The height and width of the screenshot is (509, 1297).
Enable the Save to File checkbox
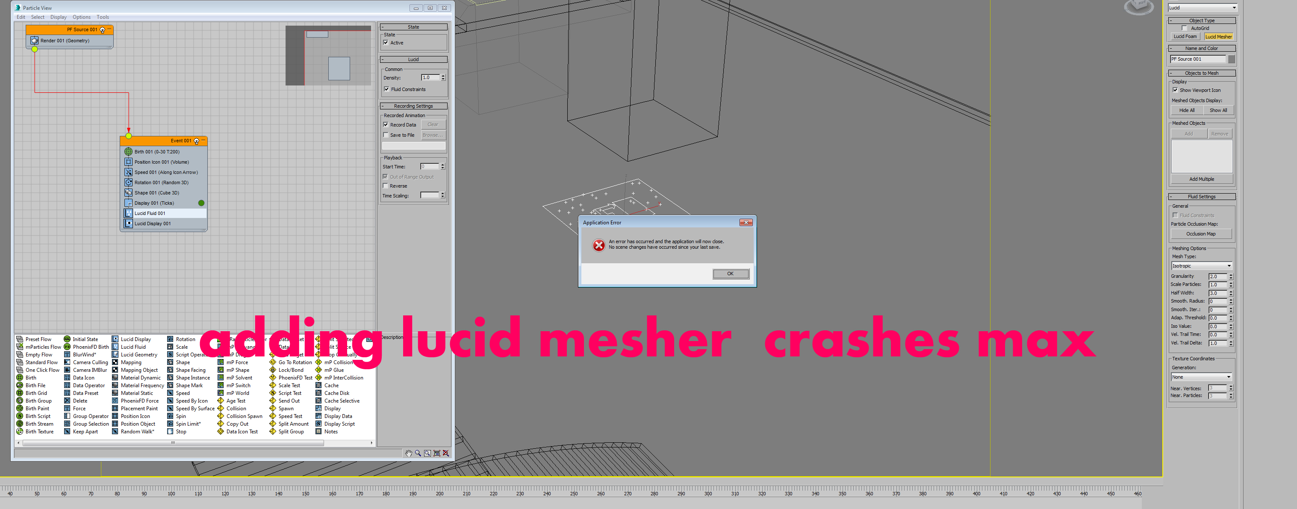(x=386, y=135)
